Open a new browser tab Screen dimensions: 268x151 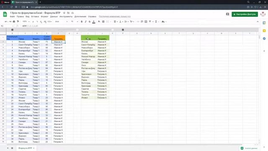[x=40, y=2]
